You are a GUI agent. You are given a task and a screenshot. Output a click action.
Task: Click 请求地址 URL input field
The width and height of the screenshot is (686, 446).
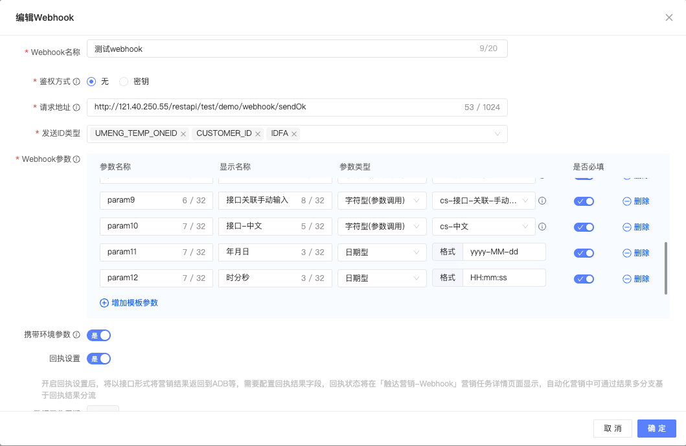click(x=297, y=107)
